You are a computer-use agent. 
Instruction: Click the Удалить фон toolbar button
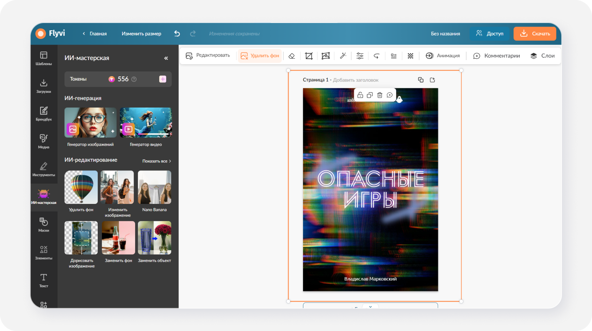tap(260, 56)
